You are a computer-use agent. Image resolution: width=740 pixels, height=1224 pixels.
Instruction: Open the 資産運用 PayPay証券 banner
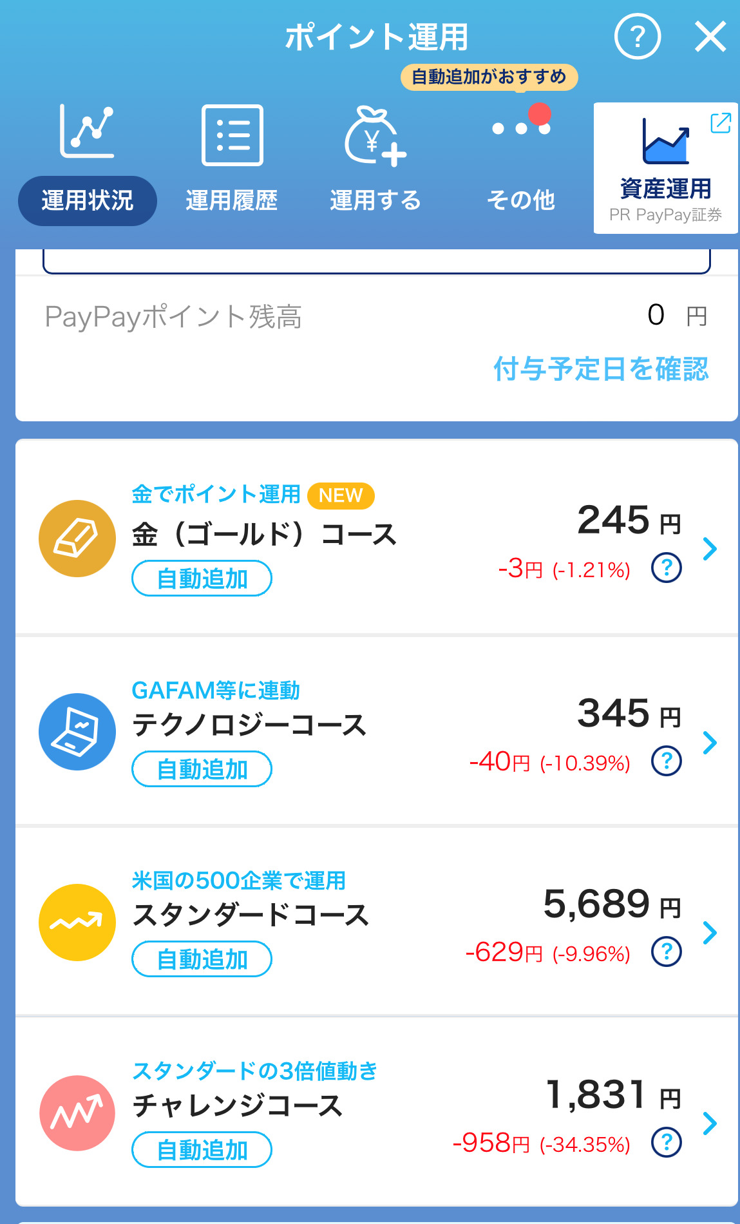coord(665,168)
